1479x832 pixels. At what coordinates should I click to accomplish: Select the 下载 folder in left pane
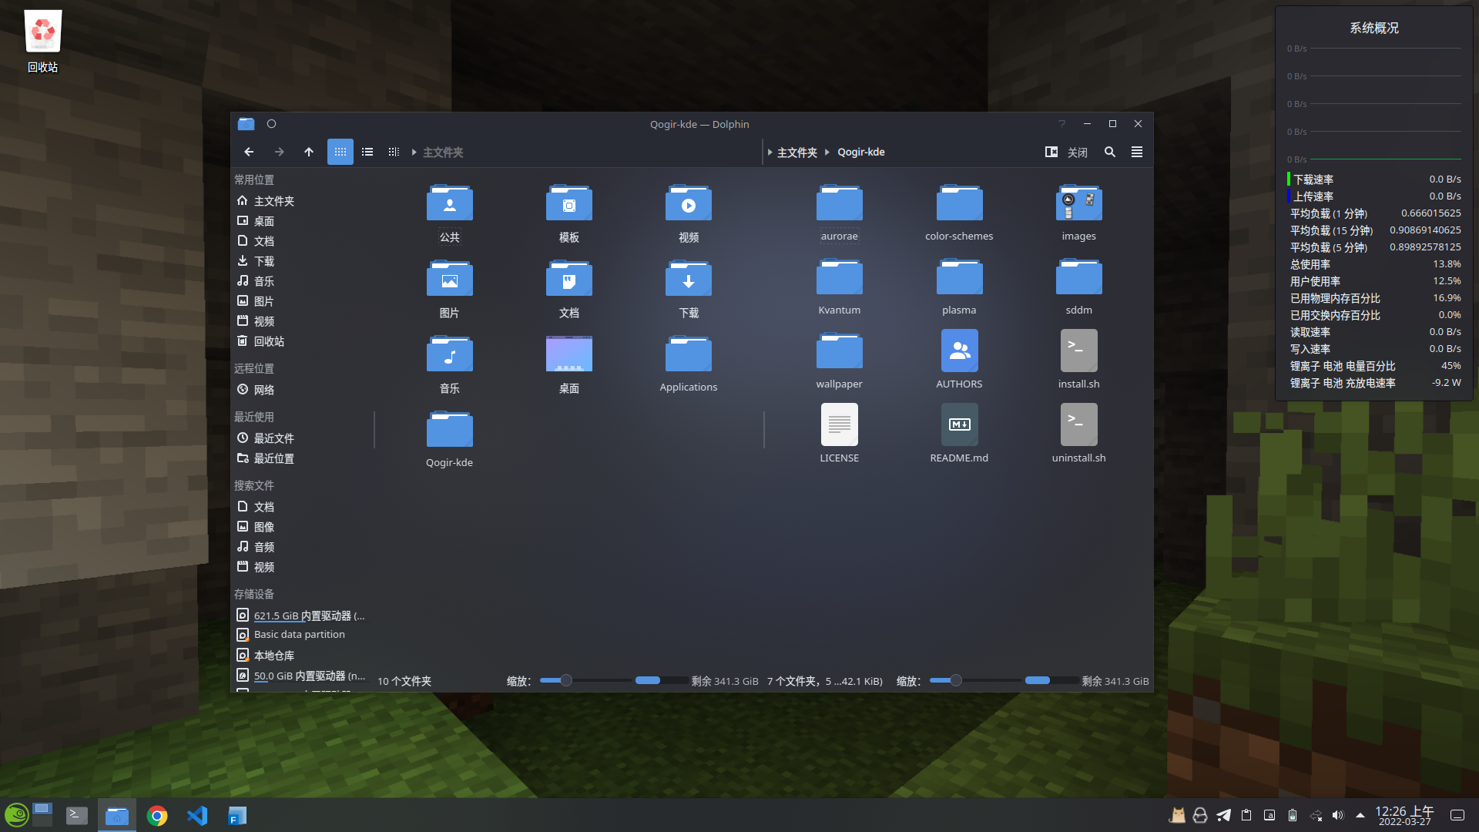point(689,280)
